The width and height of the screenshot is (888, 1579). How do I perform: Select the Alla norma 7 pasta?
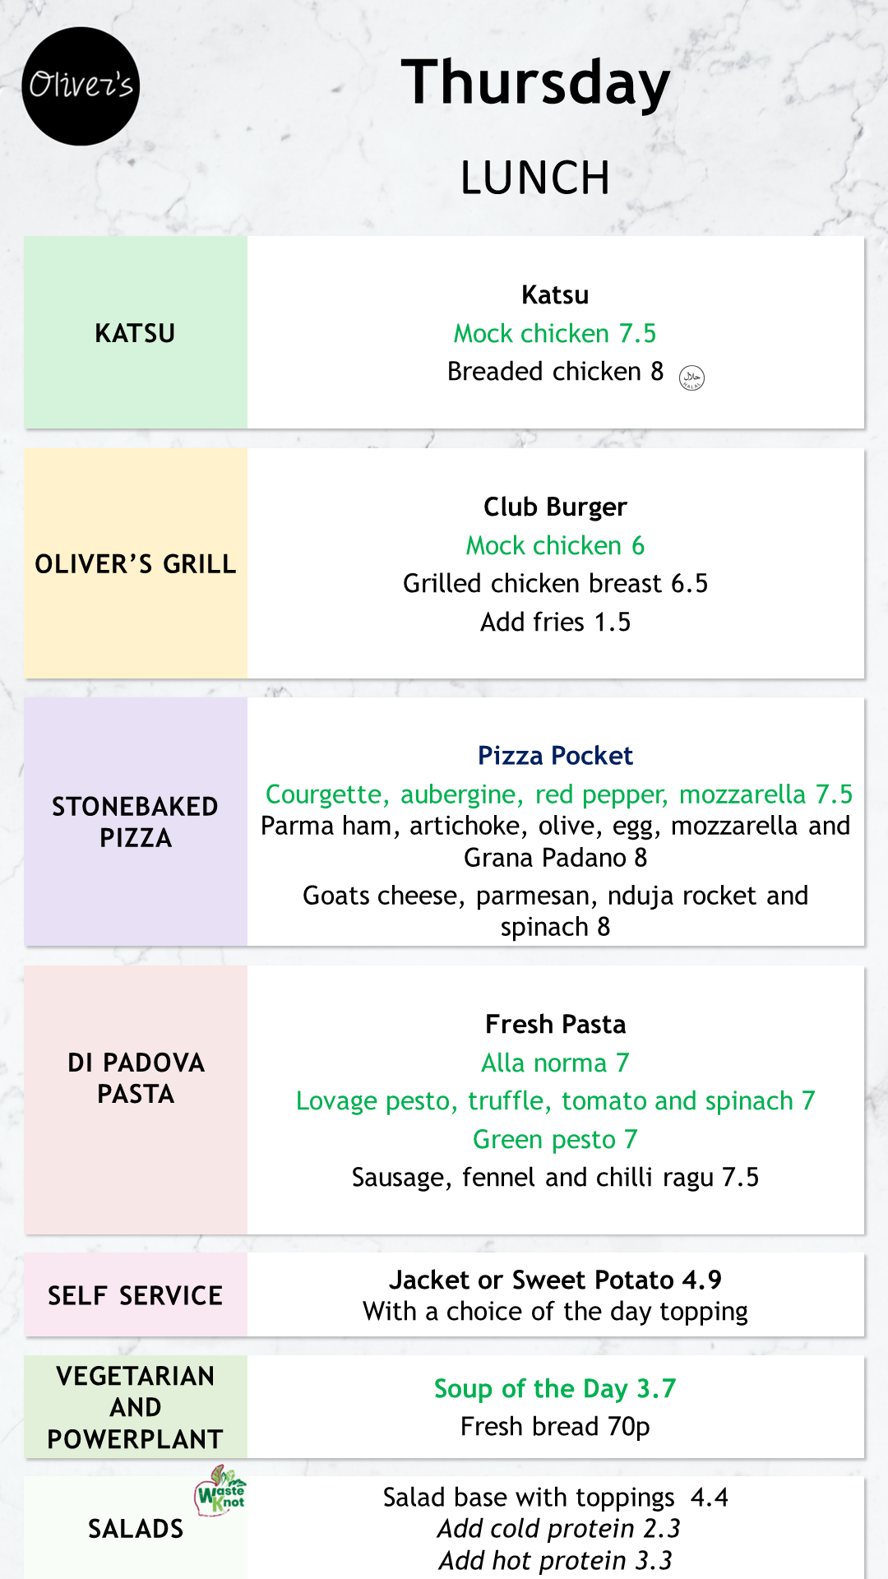click(555, 1063)
